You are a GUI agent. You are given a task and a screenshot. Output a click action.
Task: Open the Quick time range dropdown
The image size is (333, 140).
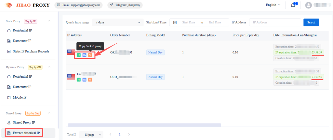point(117,22)
